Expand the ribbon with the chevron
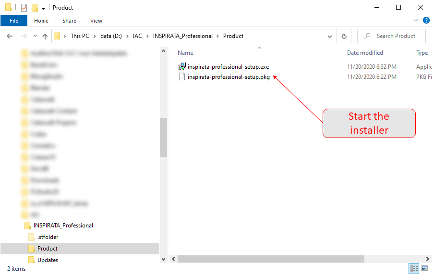 pos(415,20)
